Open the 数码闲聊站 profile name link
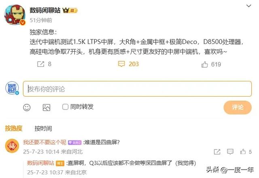This screenshot has height=178, width=259. (x=45, y=10)
